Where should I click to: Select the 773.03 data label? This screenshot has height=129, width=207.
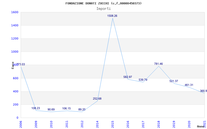tap(21, 64)
